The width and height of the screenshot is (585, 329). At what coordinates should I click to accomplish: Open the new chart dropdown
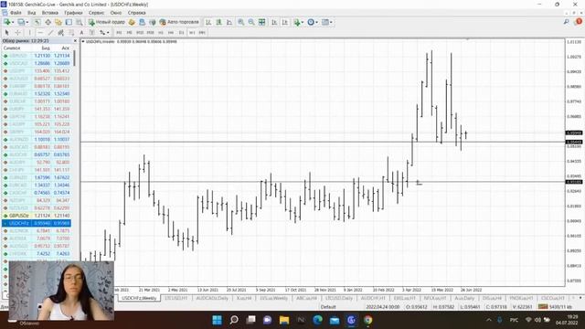(x=8, y=22)
